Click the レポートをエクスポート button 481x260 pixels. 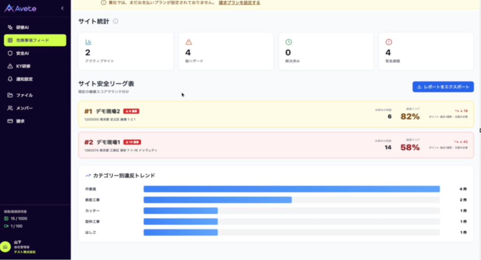click(x=443, y=87)
